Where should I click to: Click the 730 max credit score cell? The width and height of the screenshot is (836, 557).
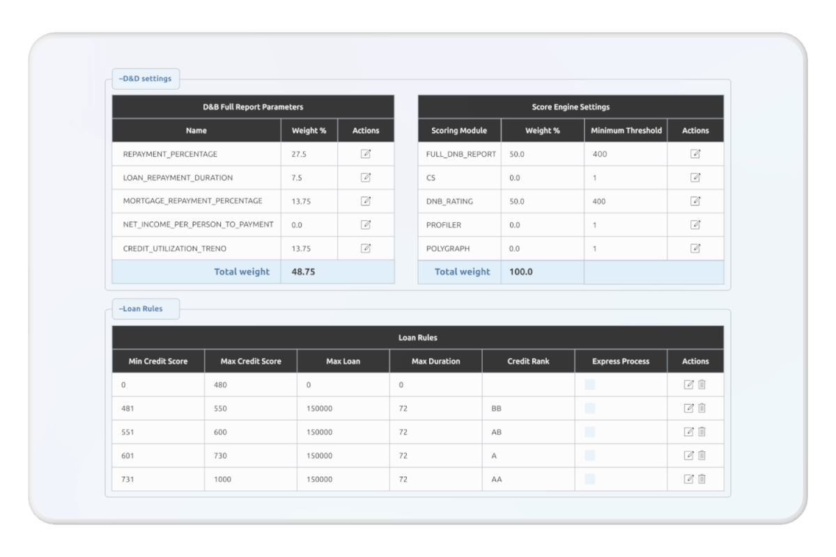click(x=251, y=455)
